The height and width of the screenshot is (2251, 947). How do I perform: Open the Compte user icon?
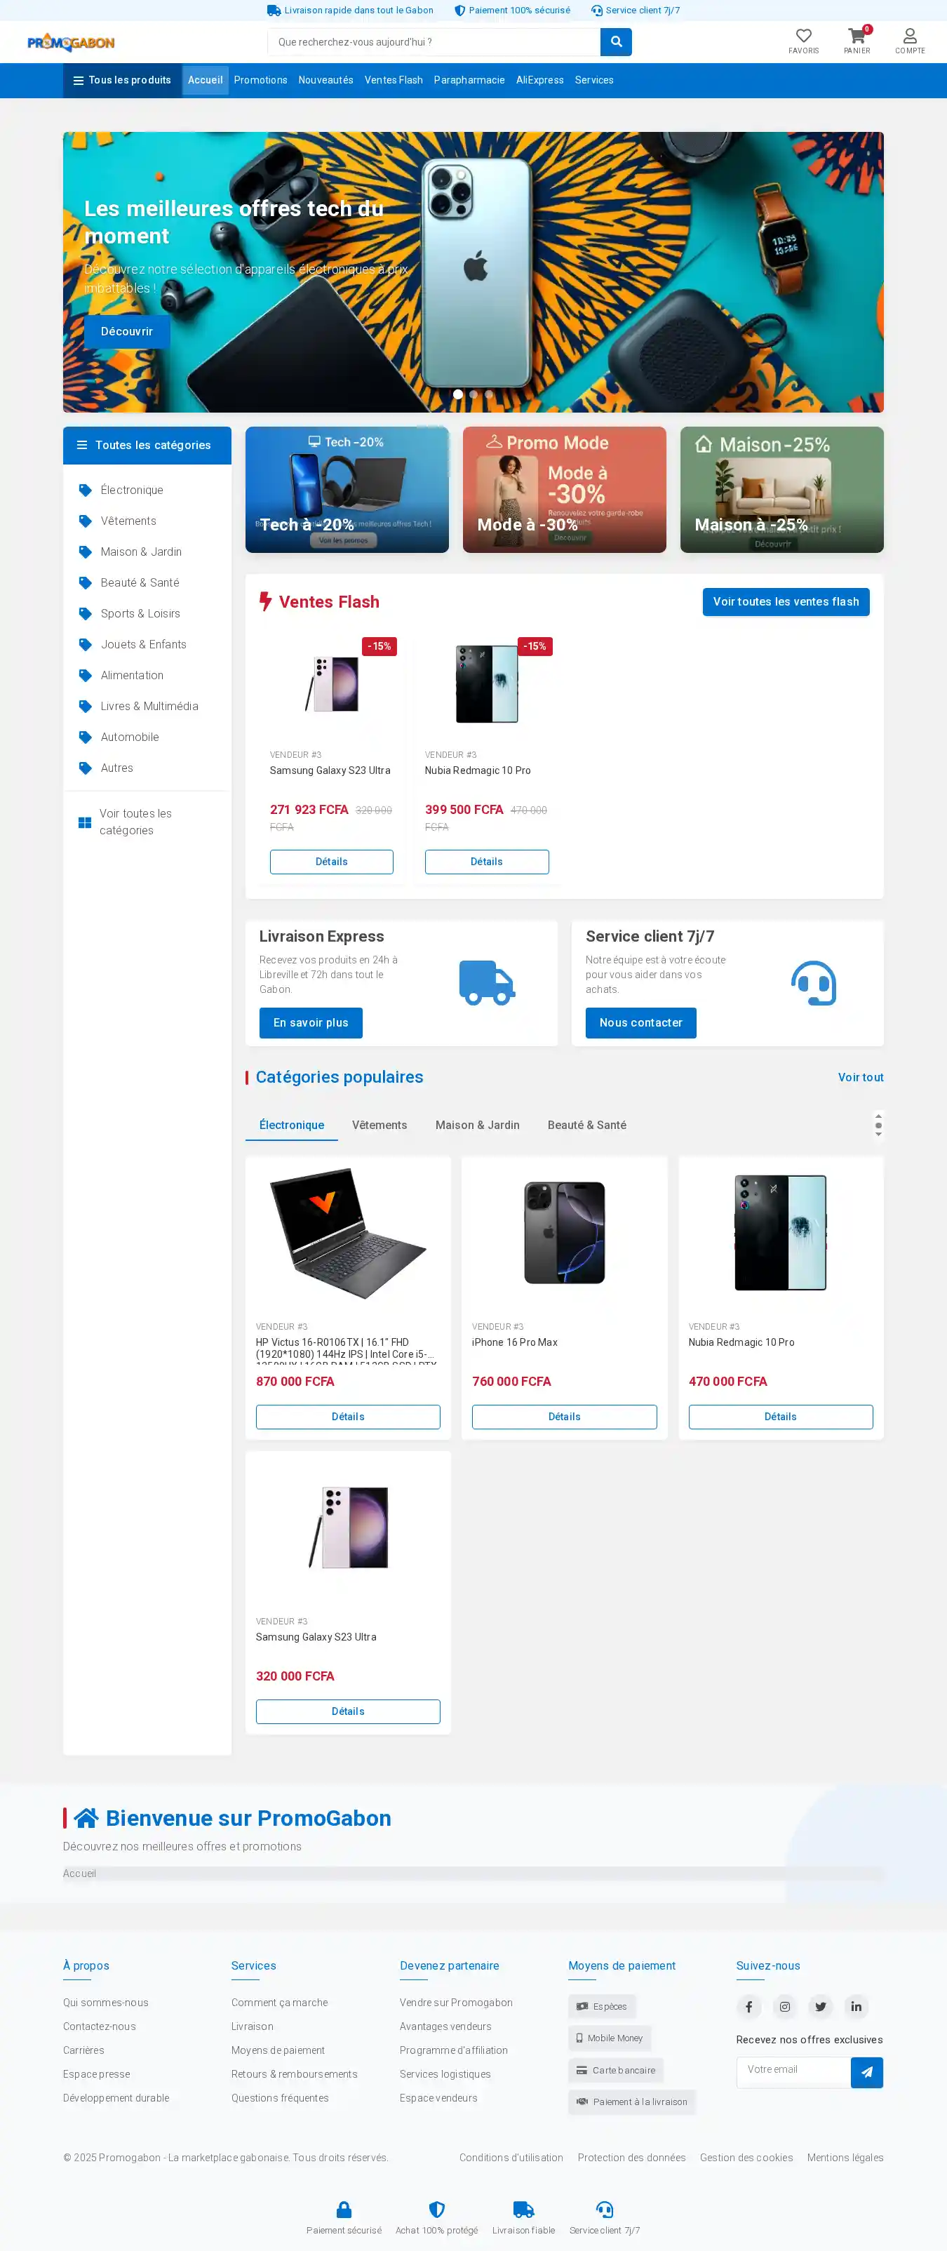pos(909,40)
